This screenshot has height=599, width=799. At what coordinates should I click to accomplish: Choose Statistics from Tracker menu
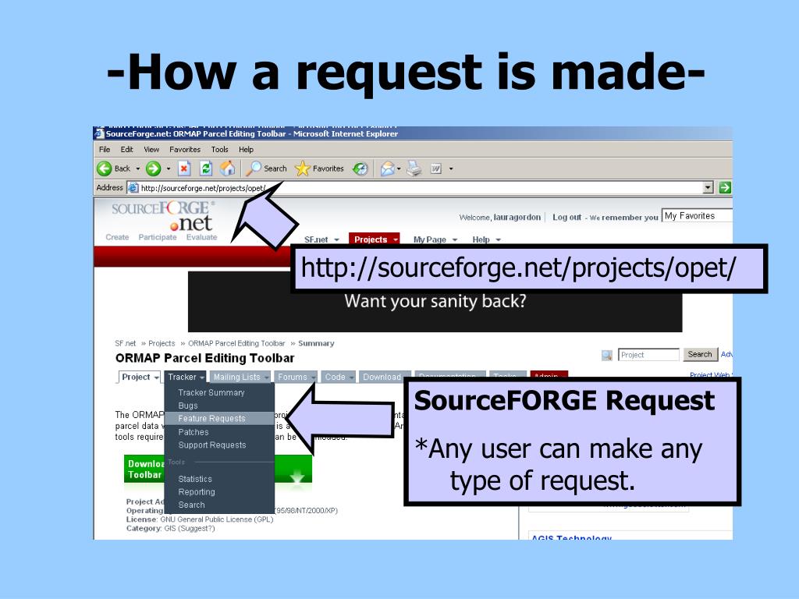[195, 480]
